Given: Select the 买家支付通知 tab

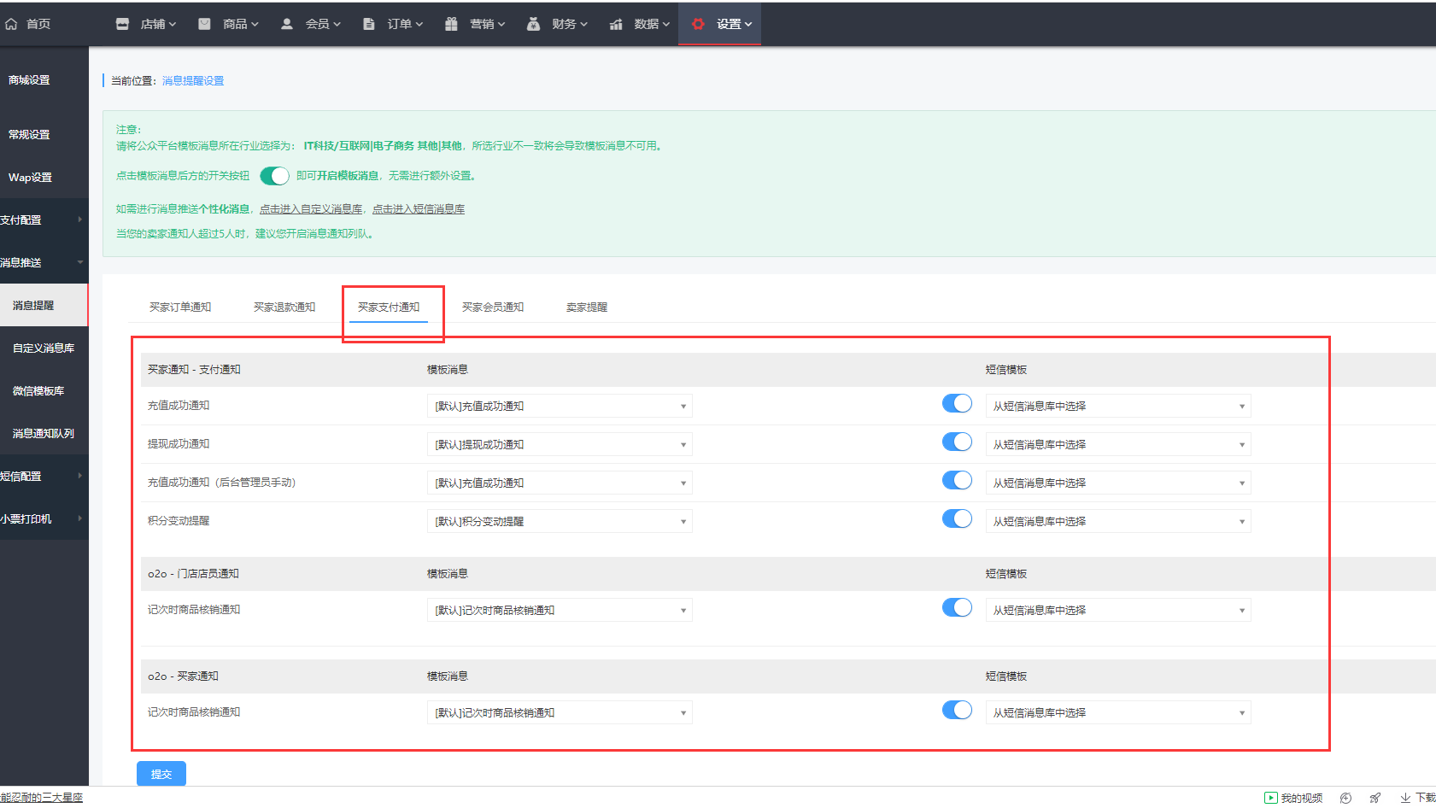Looking at the screenshot, I should [x=389, y=307].
